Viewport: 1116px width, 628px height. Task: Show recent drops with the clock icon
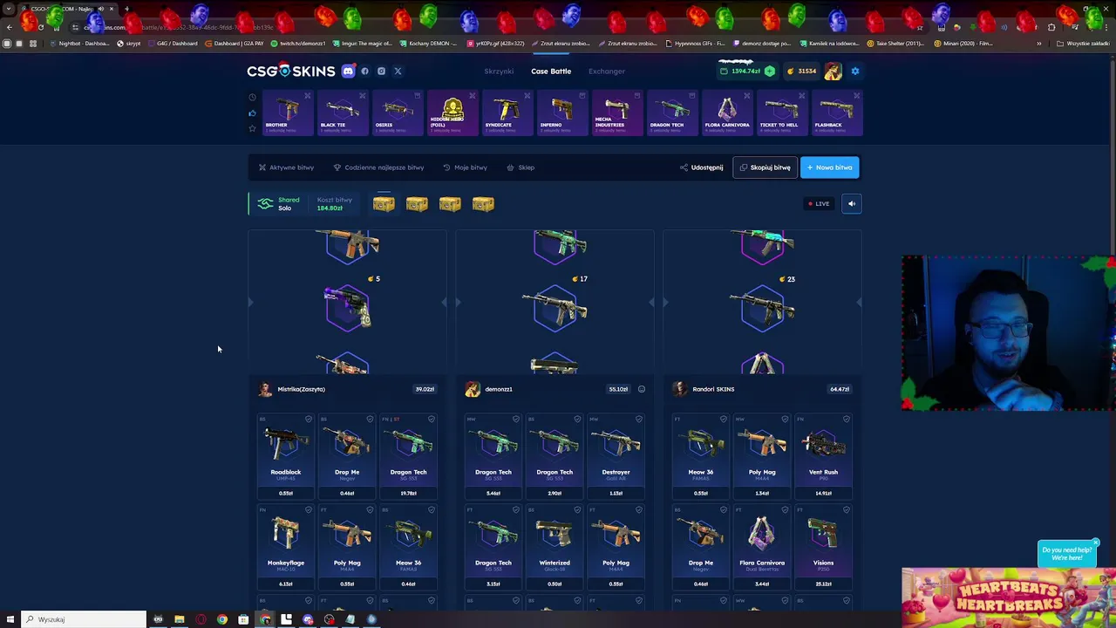(253, 97)
